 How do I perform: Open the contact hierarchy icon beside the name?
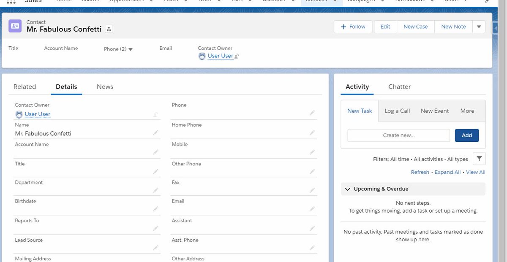[109, 30]
